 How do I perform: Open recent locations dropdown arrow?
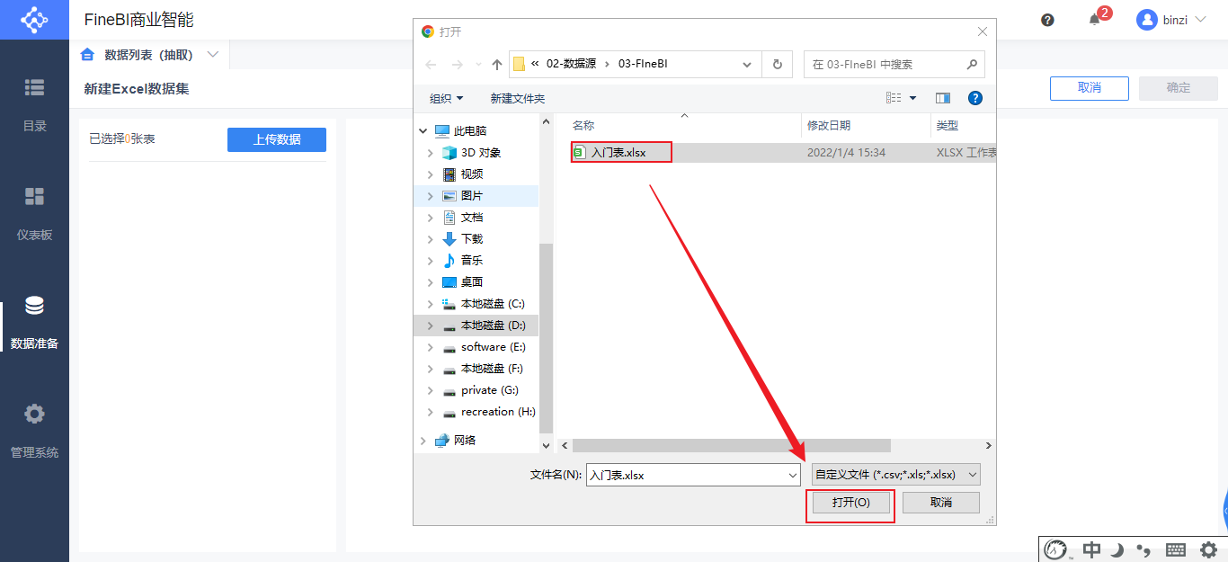pyautogui.click(x=477, y=65)
